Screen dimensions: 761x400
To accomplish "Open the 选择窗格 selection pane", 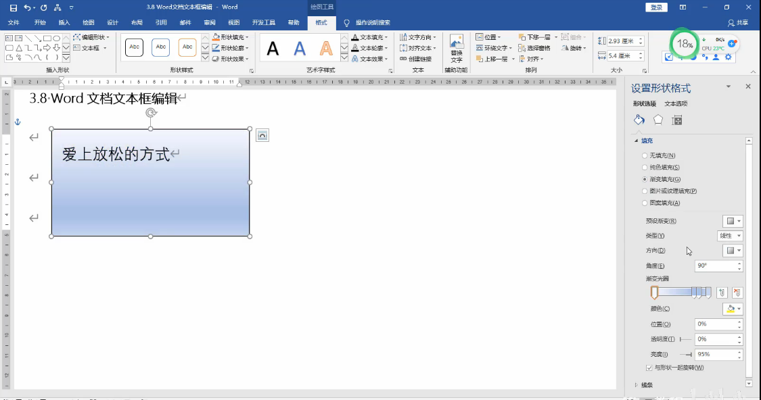I will [x=534, y=48].
